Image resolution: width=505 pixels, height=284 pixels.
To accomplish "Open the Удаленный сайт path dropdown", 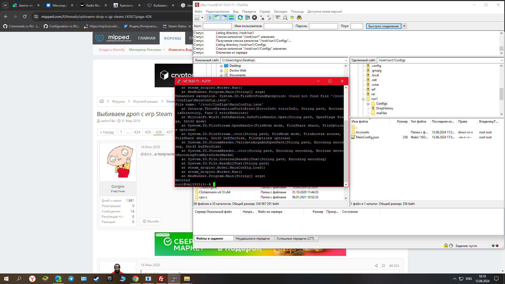I will click(x=502, y=60).
